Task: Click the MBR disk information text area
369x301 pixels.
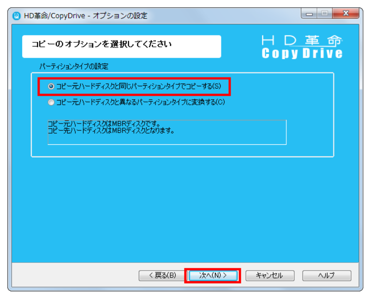Action: [166, 131]
